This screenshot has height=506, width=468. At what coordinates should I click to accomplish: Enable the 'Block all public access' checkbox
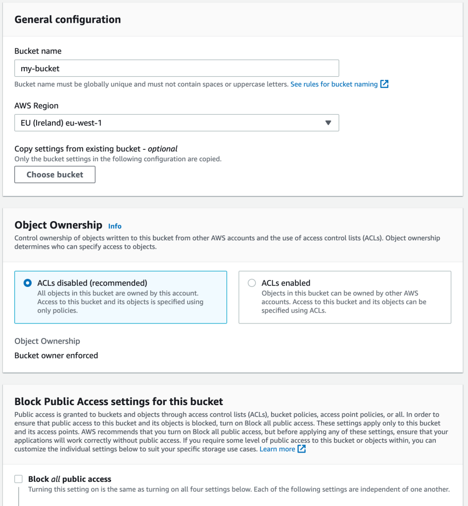click(19, 479)
